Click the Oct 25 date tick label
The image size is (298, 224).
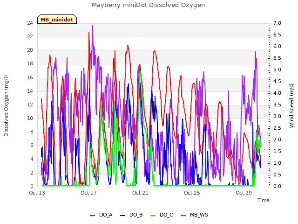192,193
